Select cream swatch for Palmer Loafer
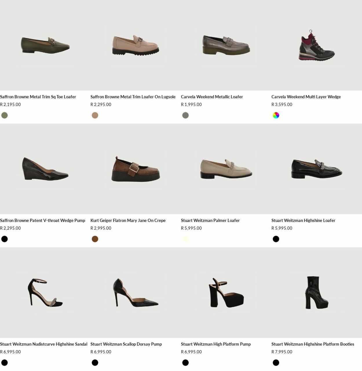The width and height of the screenshot is (362, 371). [185, 239]
